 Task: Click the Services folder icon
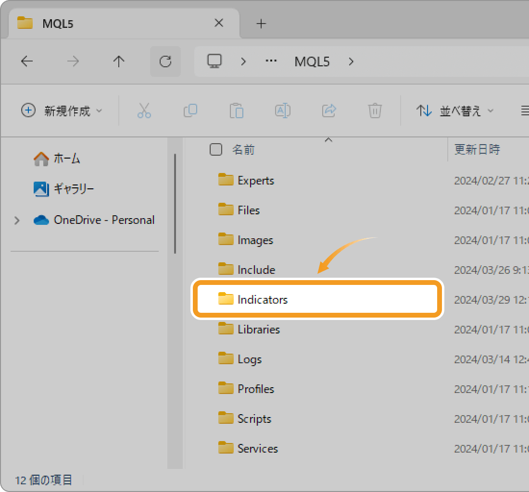click(226, 447)
